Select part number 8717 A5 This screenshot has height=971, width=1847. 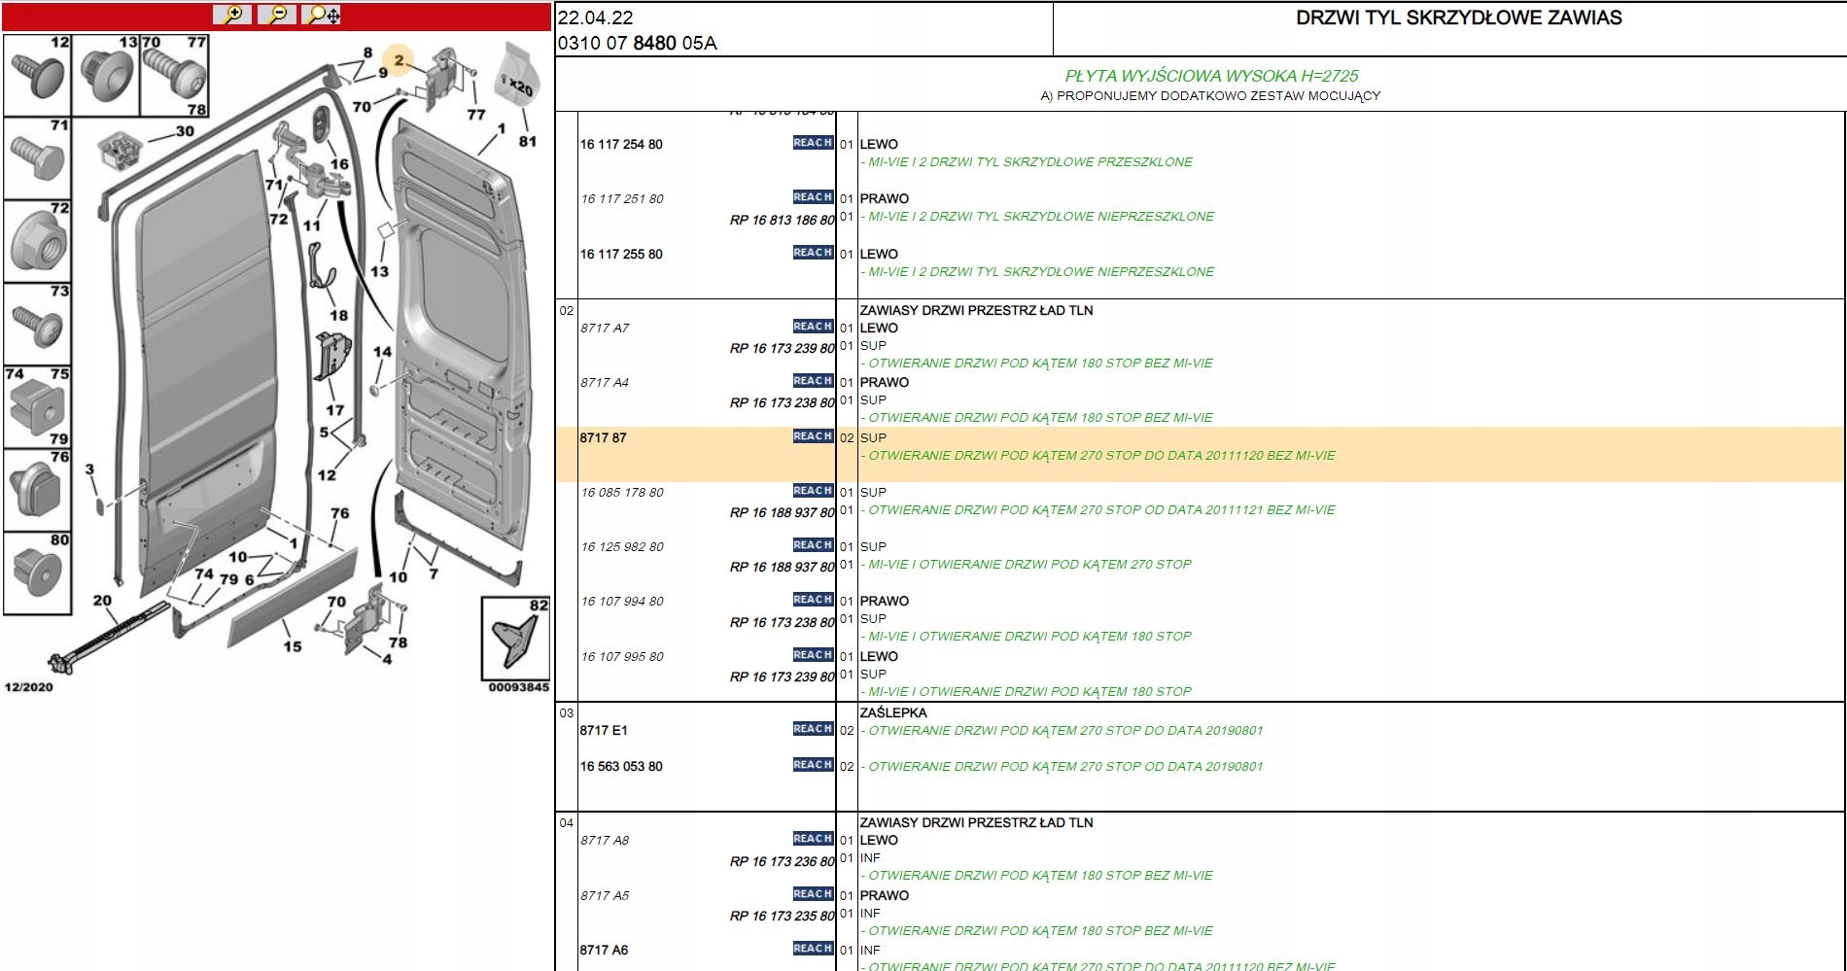click(605, 896)
